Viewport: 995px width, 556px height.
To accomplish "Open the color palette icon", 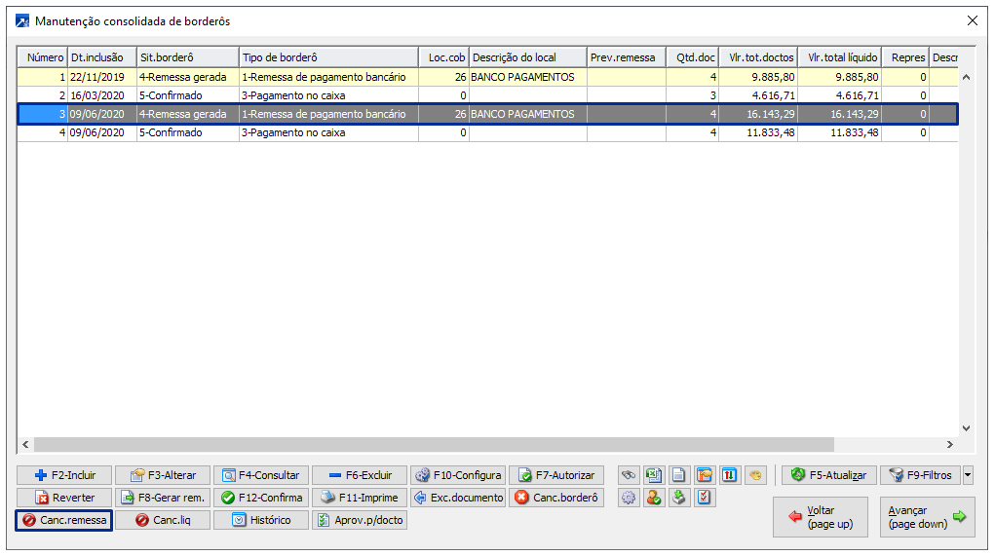I will tap(754, 475).
